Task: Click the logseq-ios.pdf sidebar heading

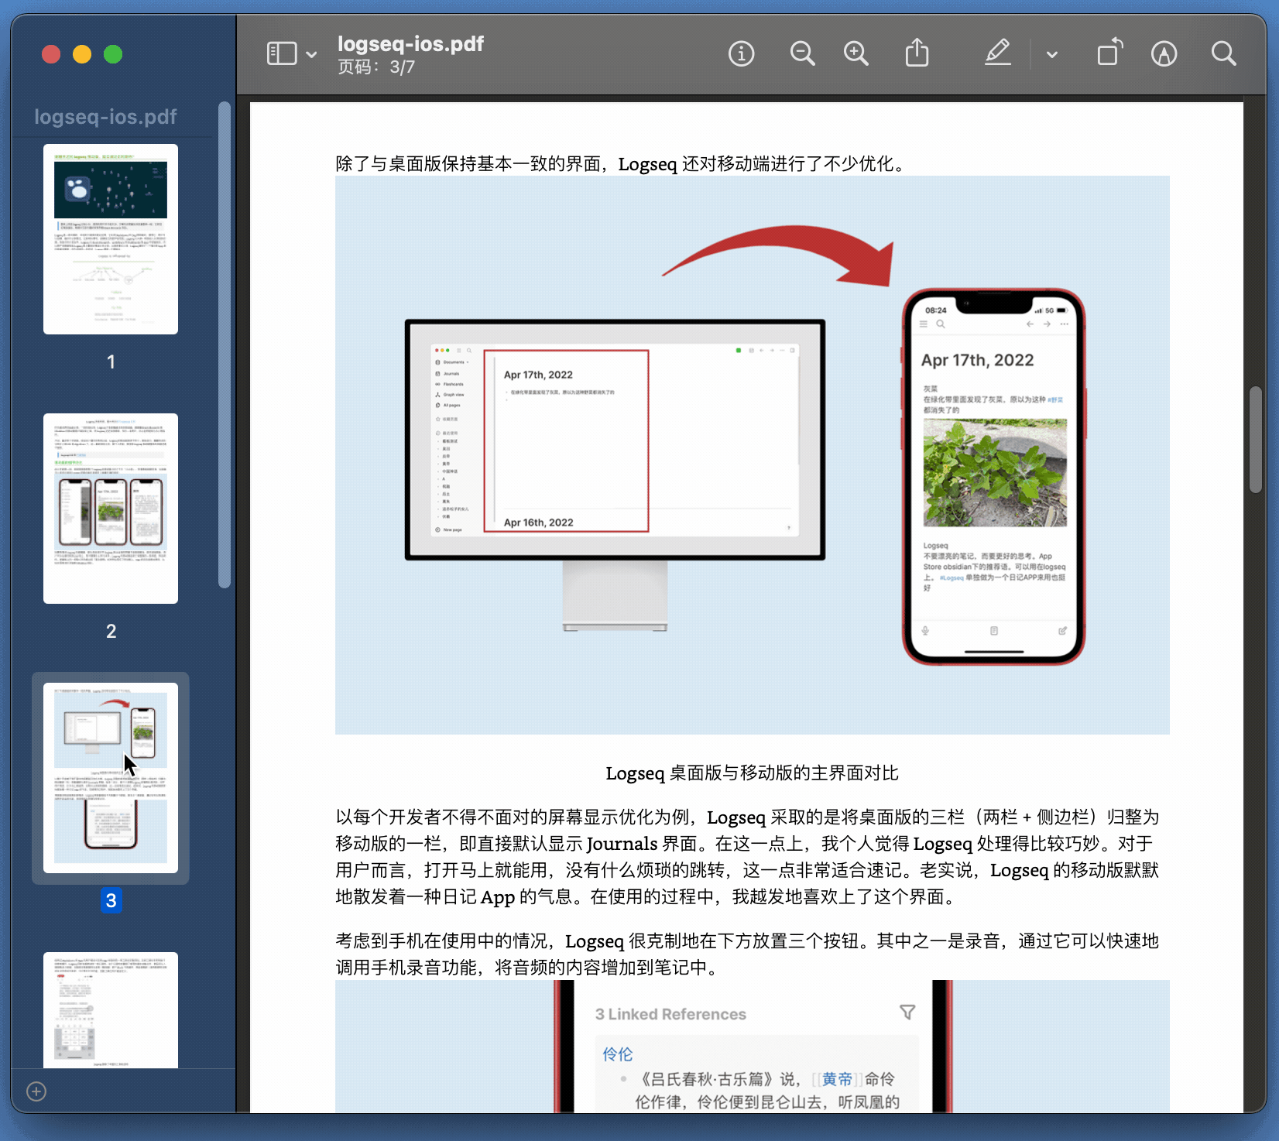Action: point(105,117)
